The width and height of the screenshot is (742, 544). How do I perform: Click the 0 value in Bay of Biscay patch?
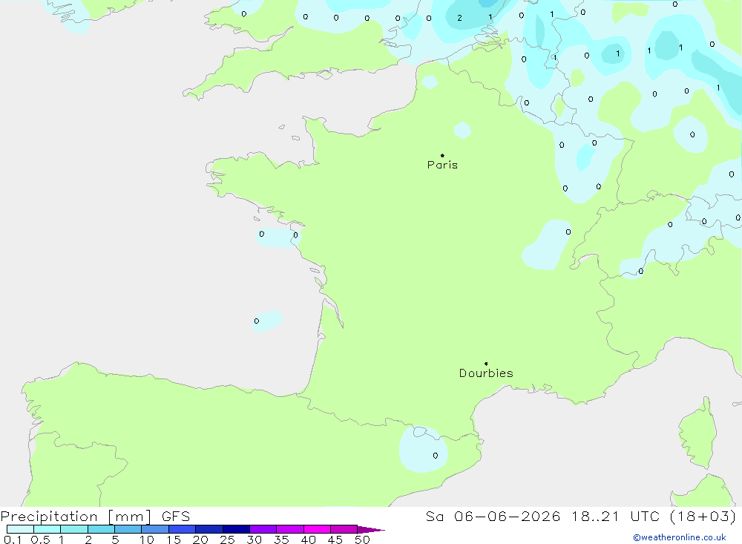click(x=257, y=321)
